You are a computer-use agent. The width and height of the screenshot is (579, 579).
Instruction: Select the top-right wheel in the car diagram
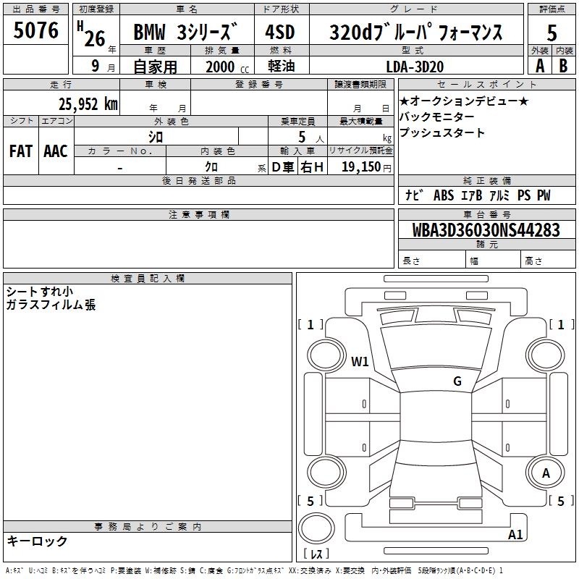coord(545,355)
